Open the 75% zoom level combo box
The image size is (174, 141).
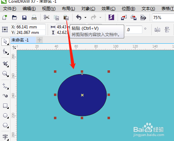pyautogui.click(x=163, y=18)
